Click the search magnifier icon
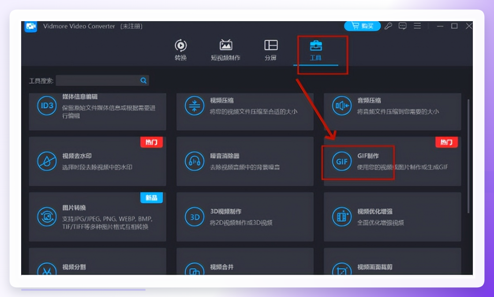Image resolution: width=494 pixels, height=297 pixels. [x=143, y=81]
